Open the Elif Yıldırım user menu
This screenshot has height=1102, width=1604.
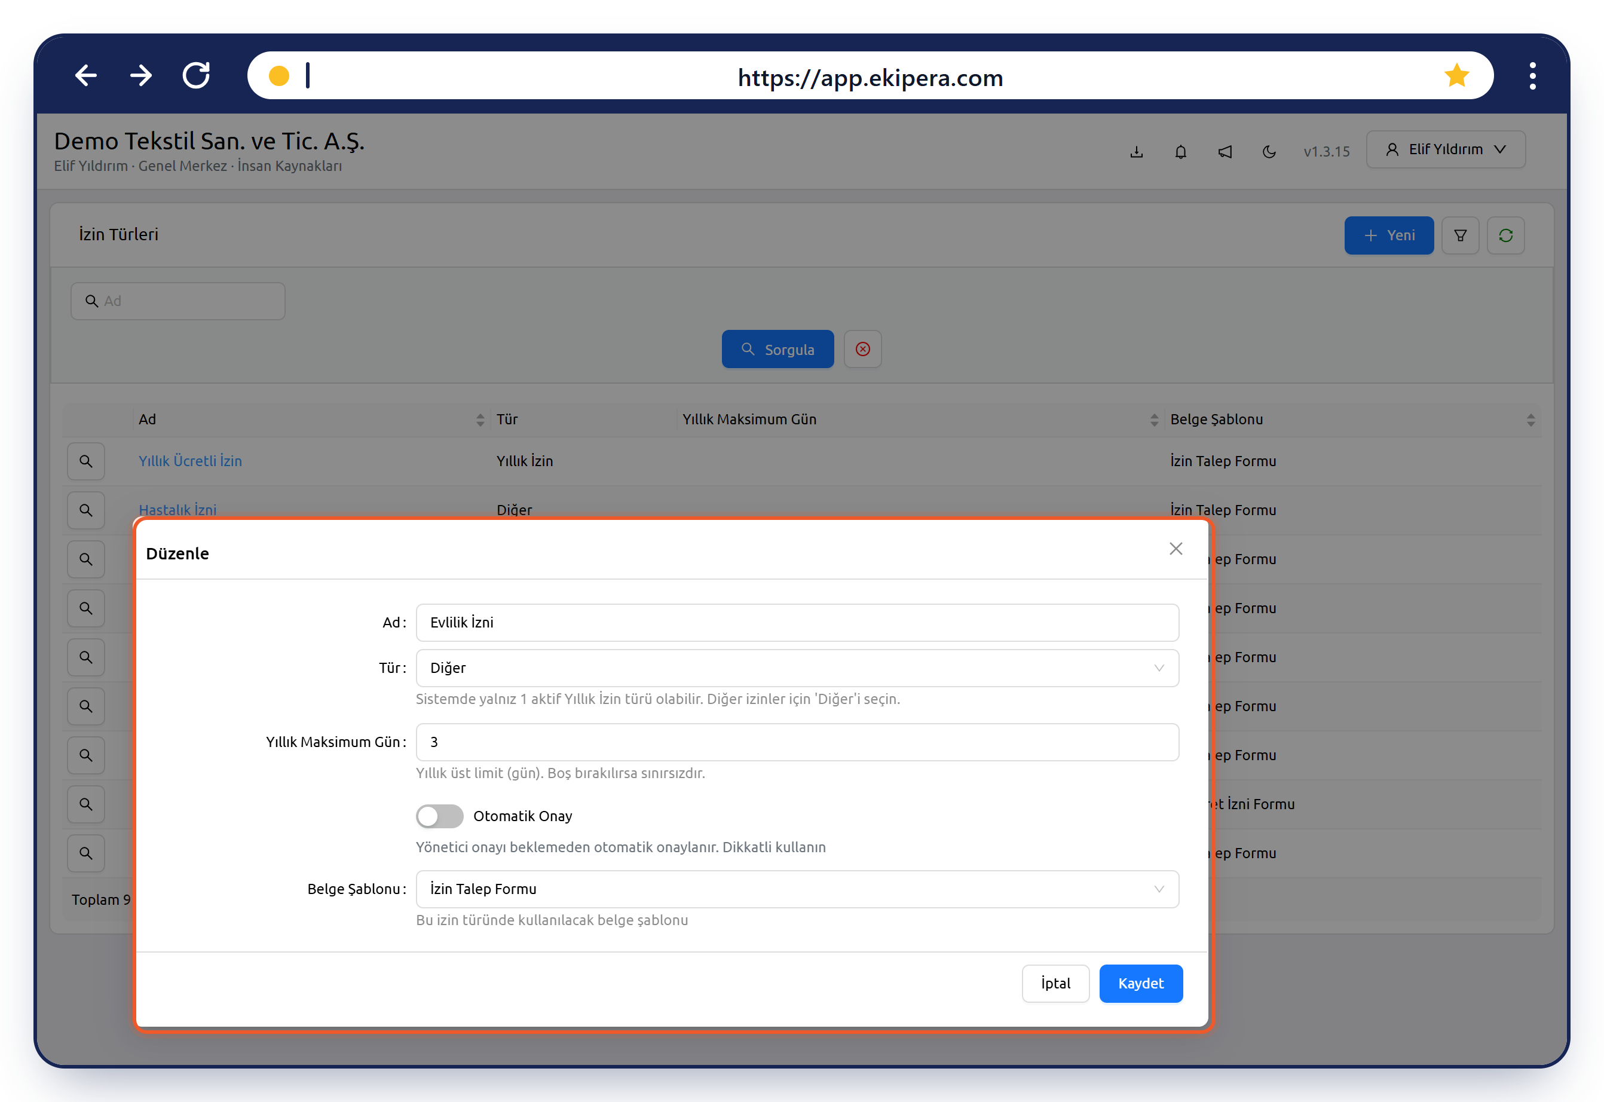tap(1445, 150)
